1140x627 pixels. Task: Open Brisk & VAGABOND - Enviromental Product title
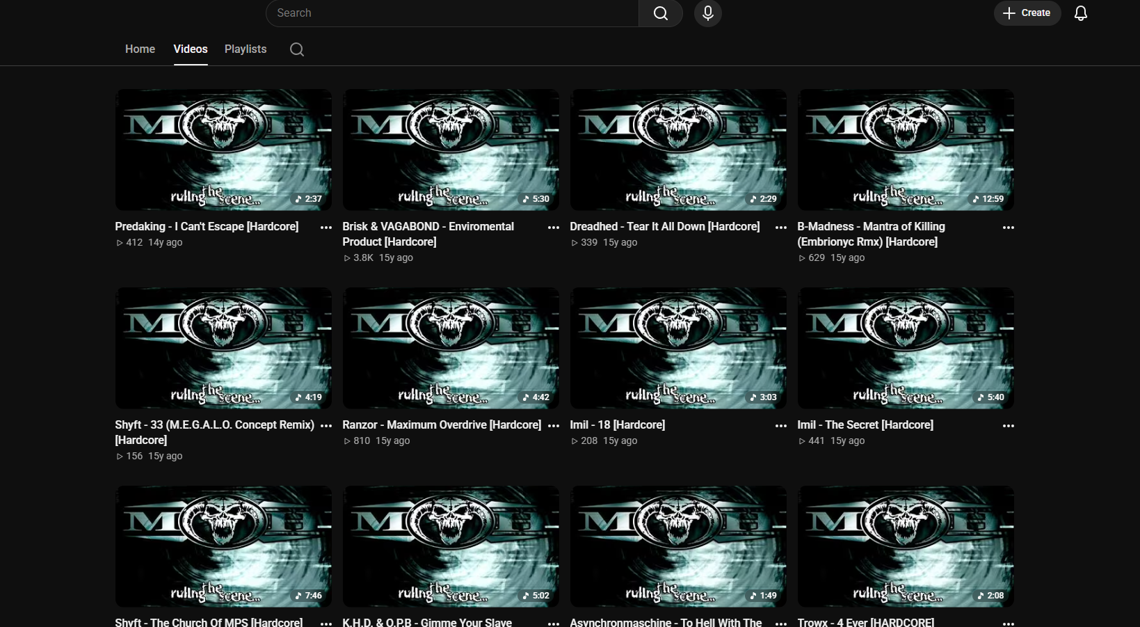(428, 235)
